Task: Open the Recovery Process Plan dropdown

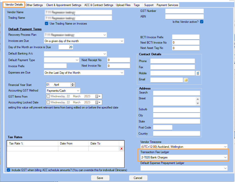Action: [105, 35]
